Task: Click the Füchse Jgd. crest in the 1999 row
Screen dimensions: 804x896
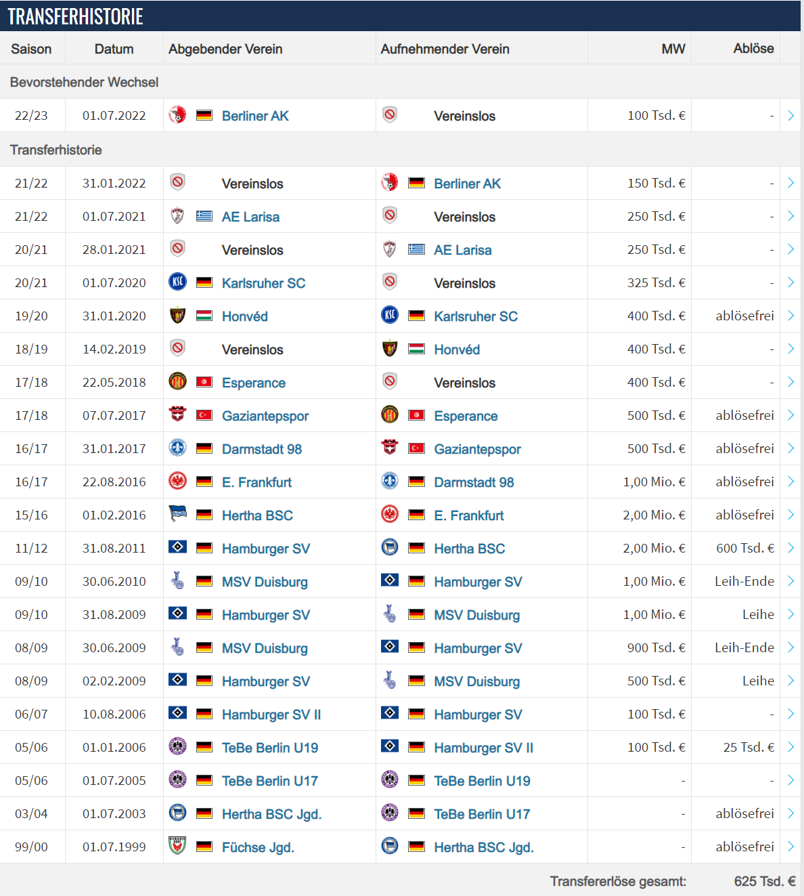Action: [x=177, y=846]
